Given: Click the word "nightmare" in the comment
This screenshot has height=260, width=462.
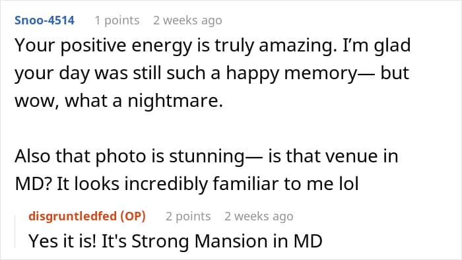Looking at the screenshot, I should pyautogui.click(x=173, y=101).
